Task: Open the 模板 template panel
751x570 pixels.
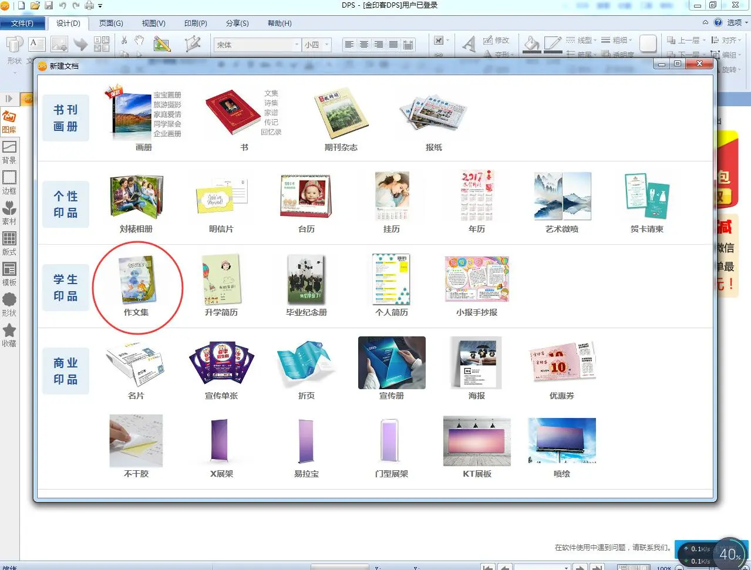Action: [x=9, y=273]
